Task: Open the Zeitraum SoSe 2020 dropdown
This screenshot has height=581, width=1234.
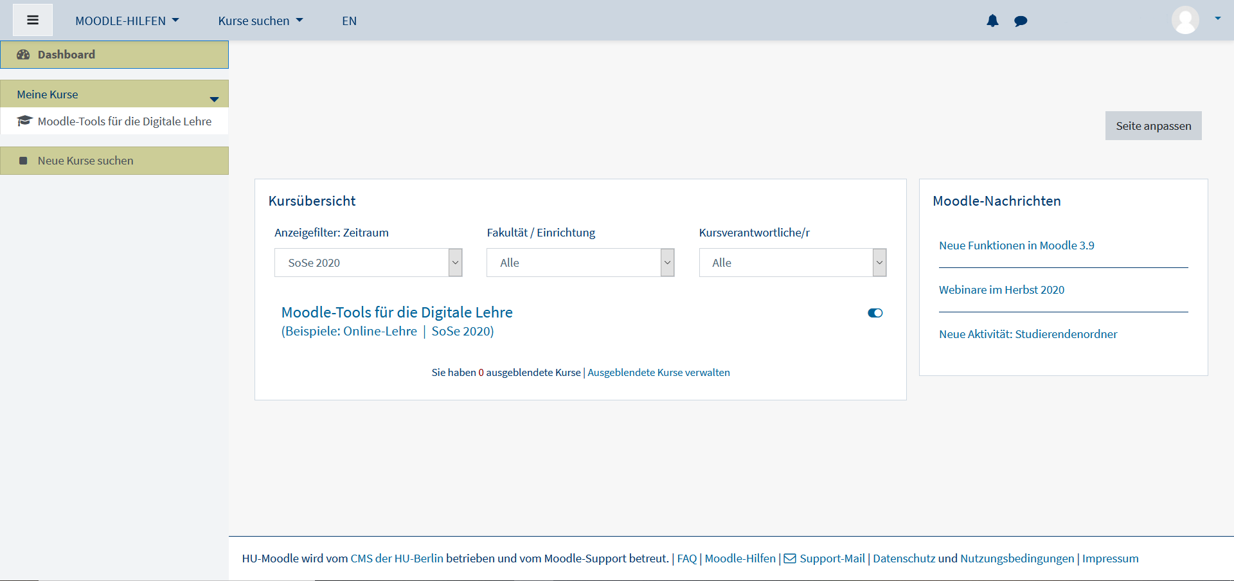Action: [368, 262]
